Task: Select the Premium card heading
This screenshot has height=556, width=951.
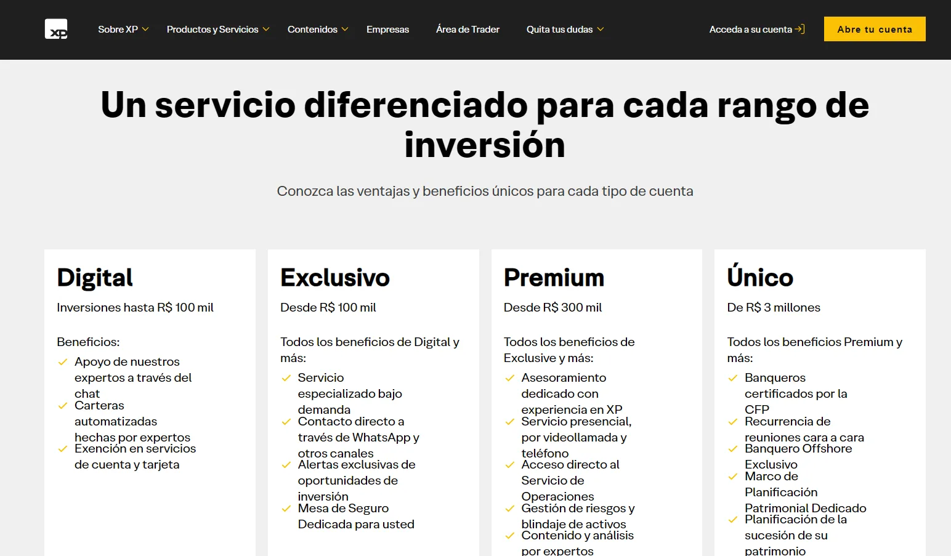Action: click(x=554, y=278)
